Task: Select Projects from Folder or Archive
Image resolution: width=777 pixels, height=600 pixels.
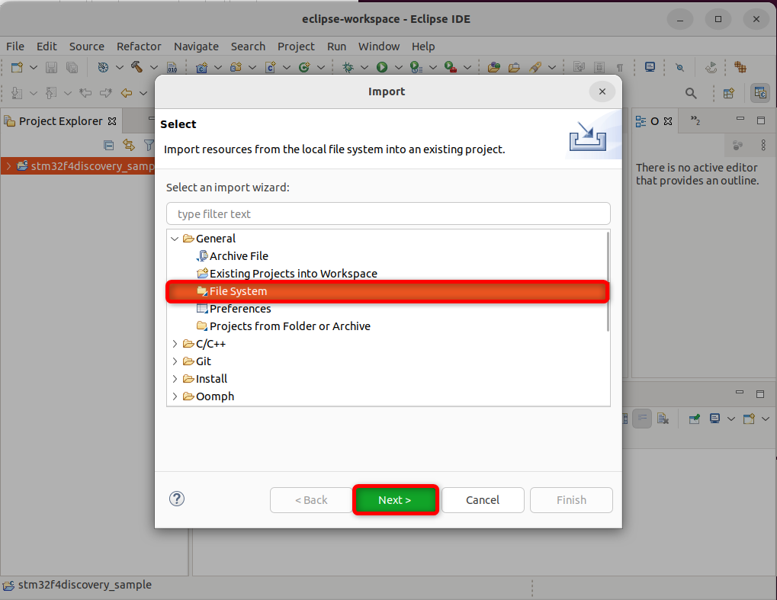Action: point(290,326)
